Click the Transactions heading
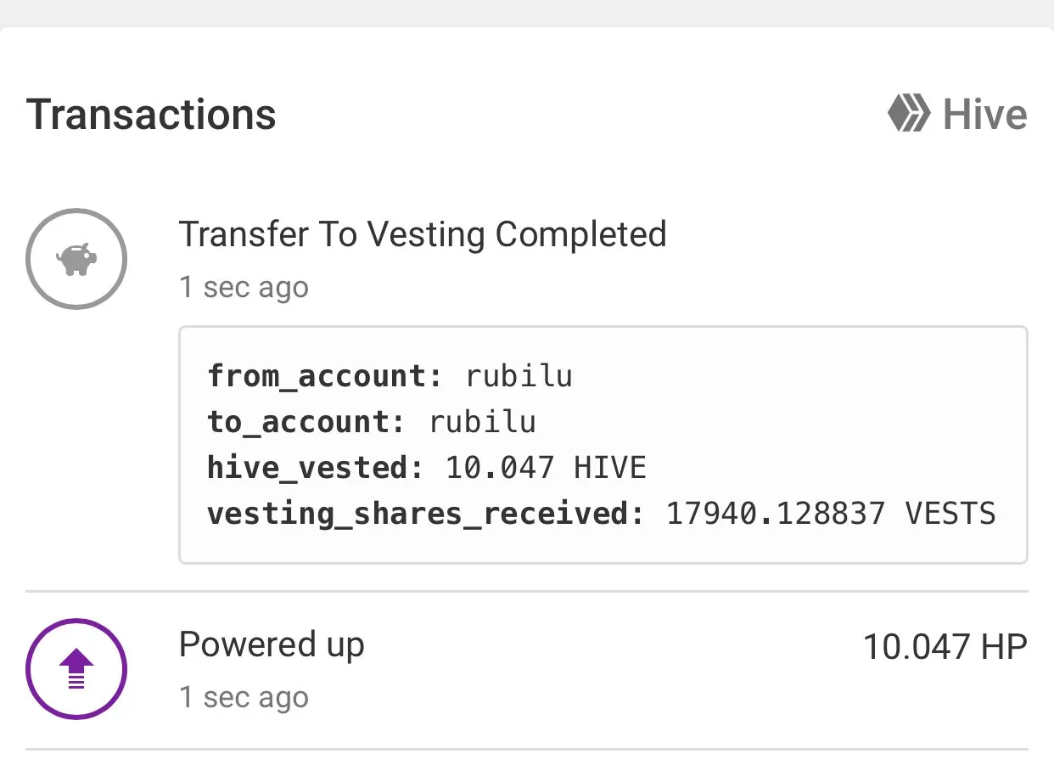The width and height of the screenshot is (1054, 765). click(x=151, y=115)
